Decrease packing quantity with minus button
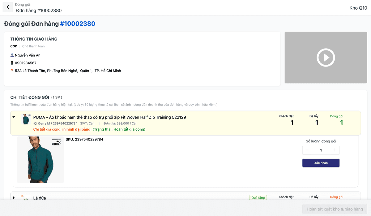 coord(307,150)
